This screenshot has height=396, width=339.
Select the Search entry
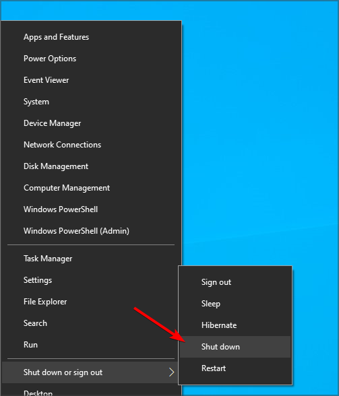[x=91, y=323]
